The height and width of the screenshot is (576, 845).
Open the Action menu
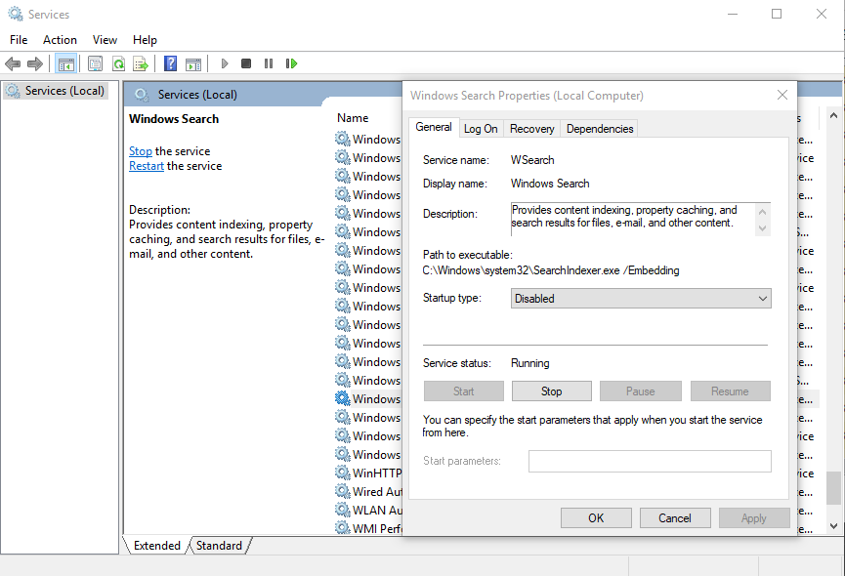pos(60,40)
